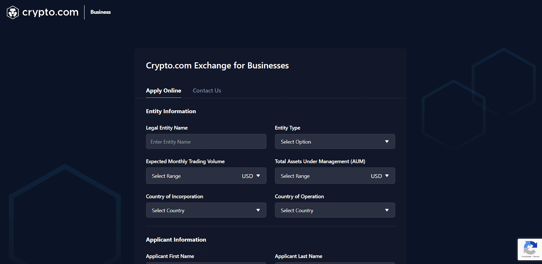Switch to the Apply Online tab

click(164, 91)
